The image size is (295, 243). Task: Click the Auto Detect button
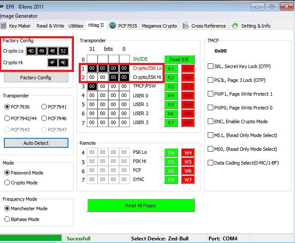click(x=36, y=143)
